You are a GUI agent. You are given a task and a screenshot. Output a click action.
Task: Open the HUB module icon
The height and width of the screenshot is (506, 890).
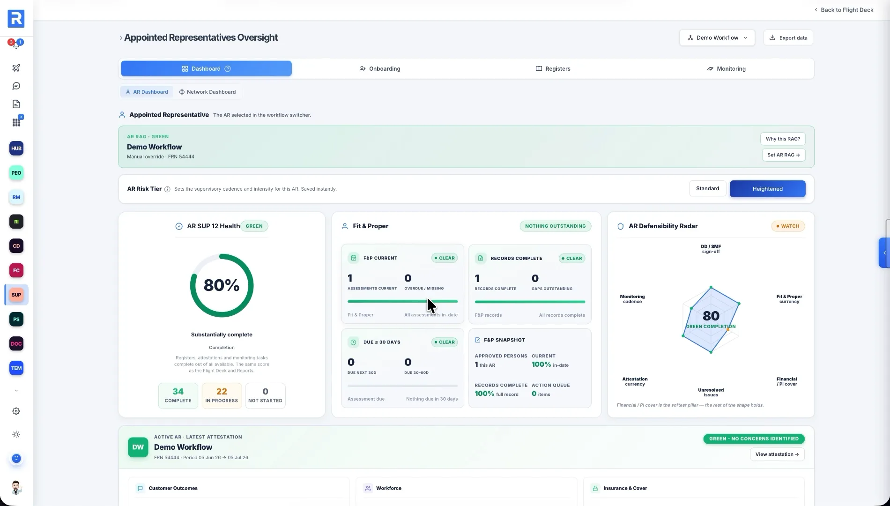tap(16, 149)
